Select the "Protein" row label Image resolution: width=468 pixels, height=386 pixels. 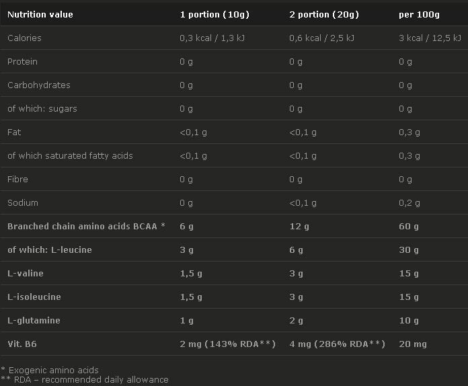click(x=22, y=61)
